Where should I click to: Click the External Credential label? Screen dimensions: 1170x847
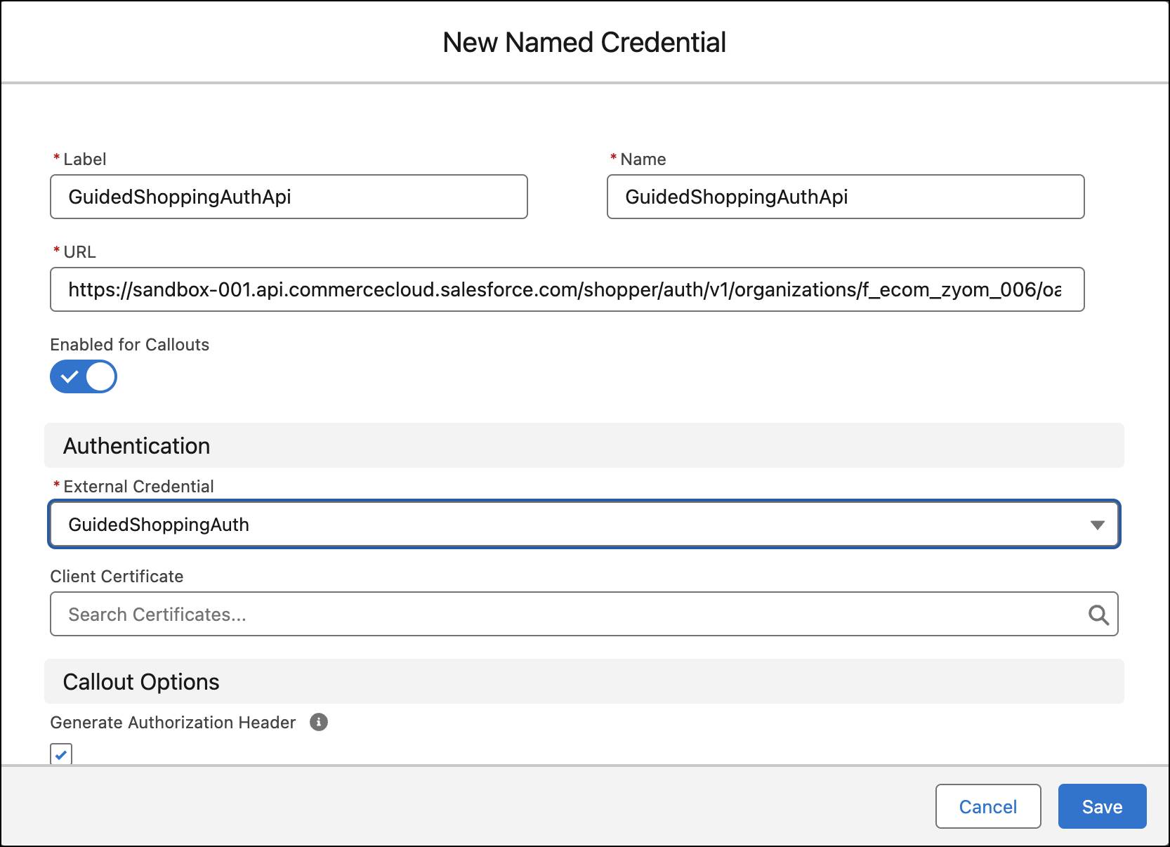138,486
